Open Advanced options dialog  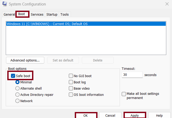point(25,60)
